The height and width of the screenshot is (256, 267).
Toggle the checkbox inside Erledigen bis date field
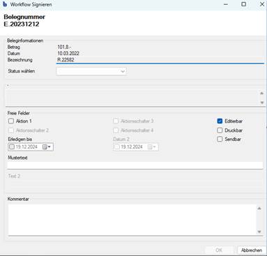(12, 147)
